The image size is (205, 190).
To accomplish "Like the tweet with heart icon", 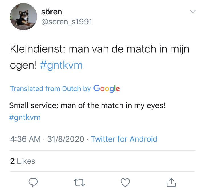I will pyautogui.click(x=125, y=182).
